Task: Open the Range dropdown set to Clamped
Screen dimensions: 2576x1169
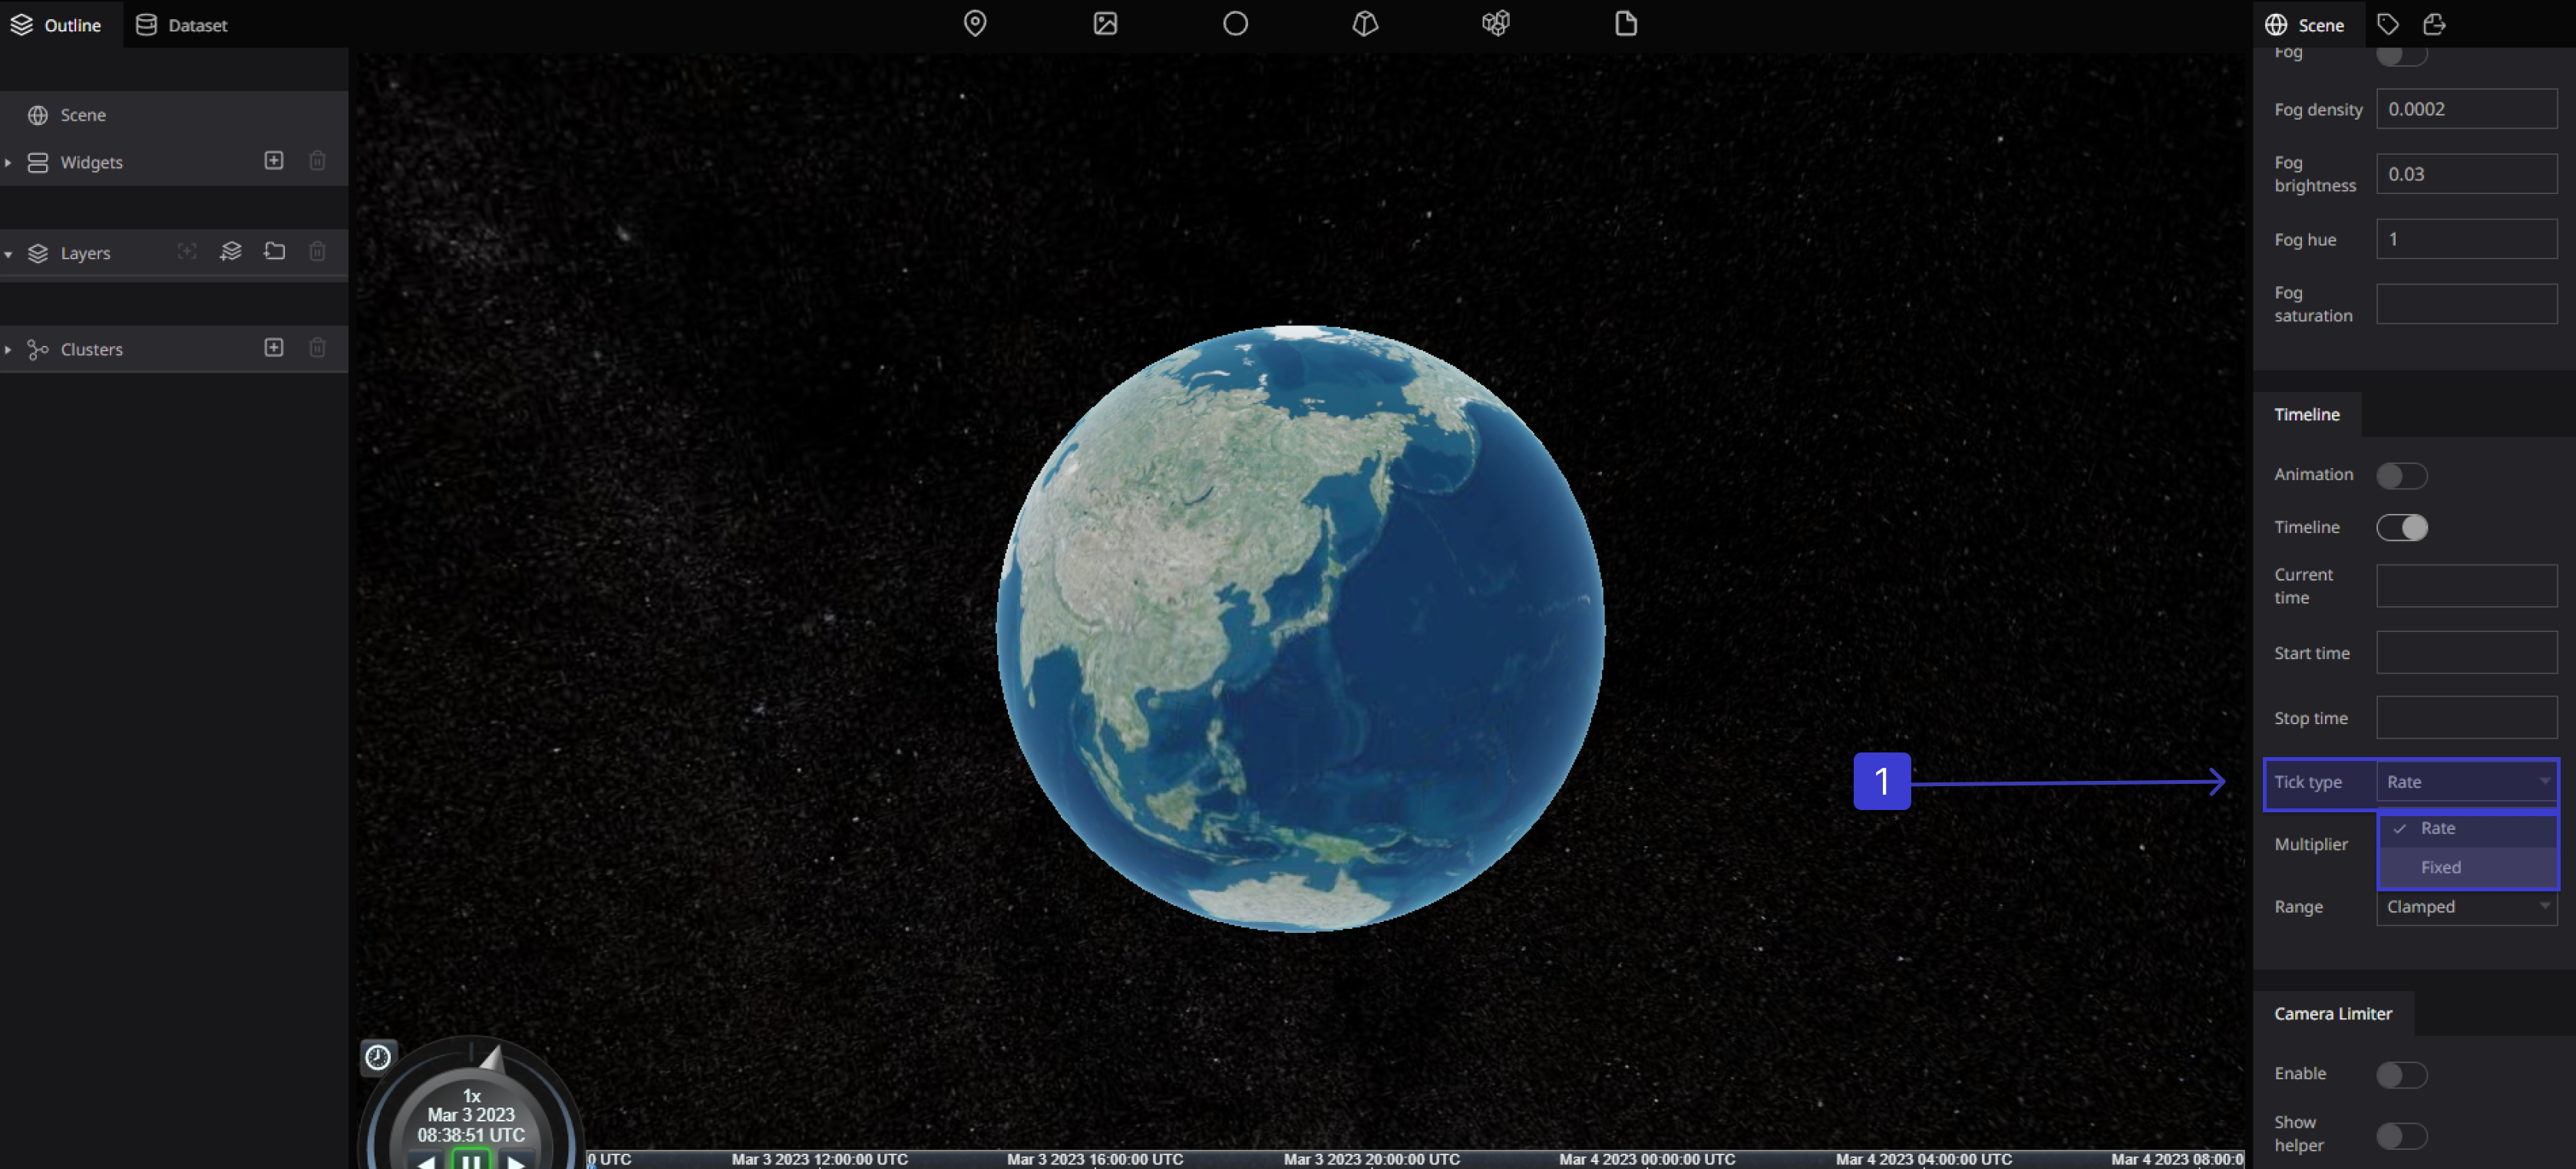Action: (x=2466, y=906)
